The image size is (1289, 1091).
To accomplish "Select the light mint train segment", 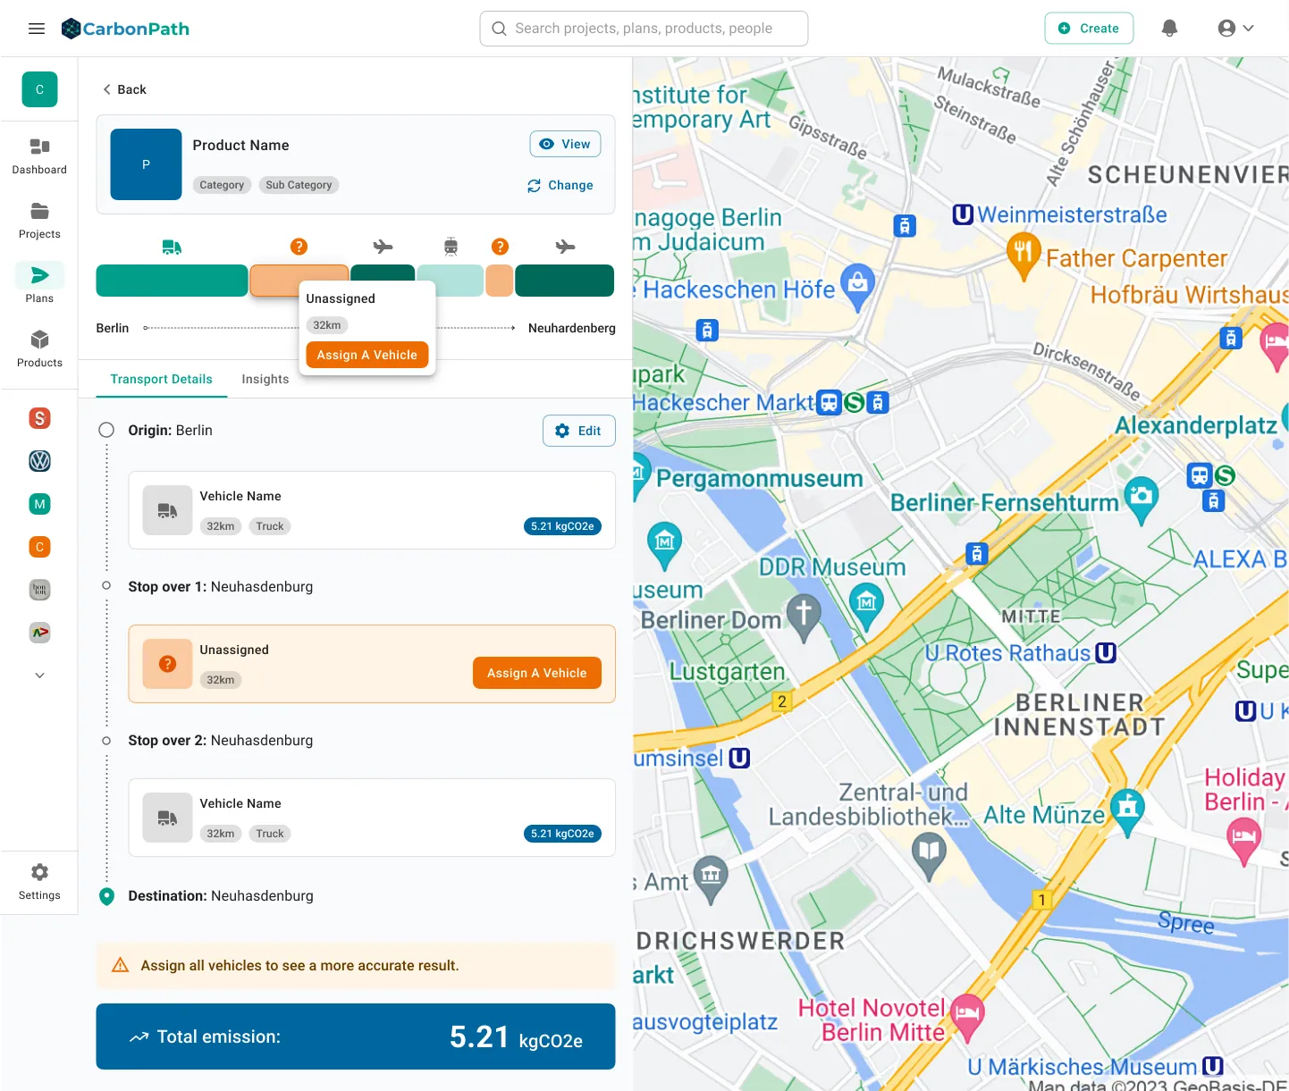I will pos(451,281).
